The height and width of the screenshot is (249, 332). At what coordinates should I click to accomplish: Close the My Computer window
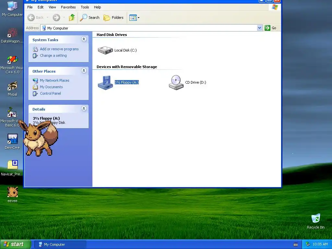(x=277, y=1)
